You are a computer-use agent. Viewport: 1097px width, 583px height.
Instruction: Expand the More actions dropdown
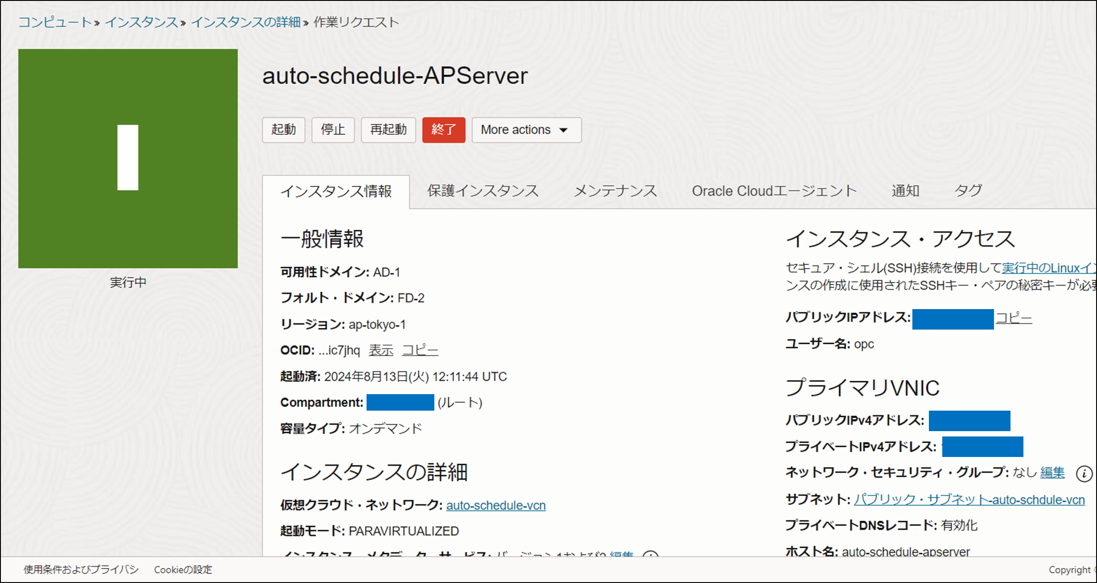pyautogui.click(x=526, y=130)
